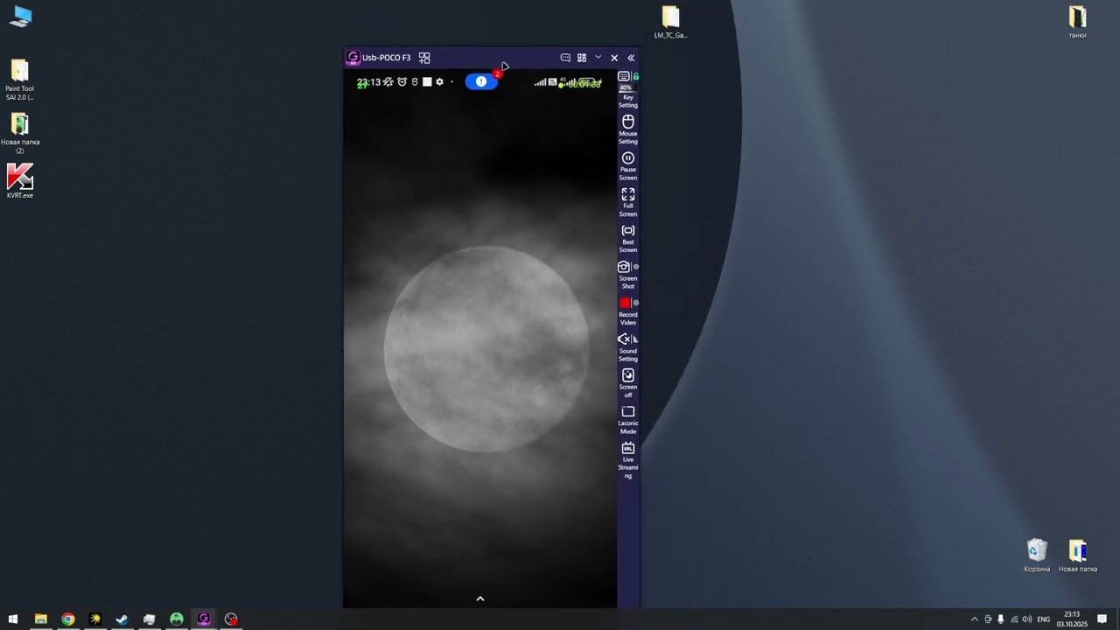The width and height of the screenshot is (1120, 630).
Task: Tap the up arrow at the bottom of the phone screen
Action: point(479,598)
